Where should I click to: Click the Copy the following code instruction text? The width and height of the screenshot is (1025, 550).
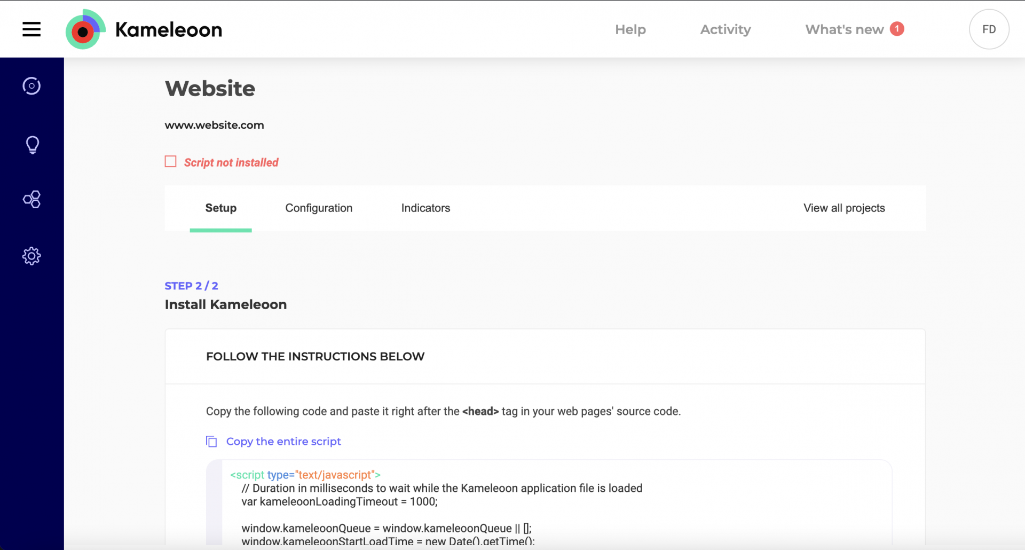[443, 411]
